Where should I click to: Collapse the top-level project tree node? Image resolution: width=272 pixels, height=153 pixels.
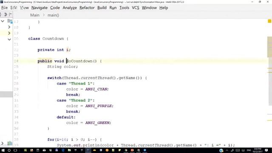(x=3, y=21)
